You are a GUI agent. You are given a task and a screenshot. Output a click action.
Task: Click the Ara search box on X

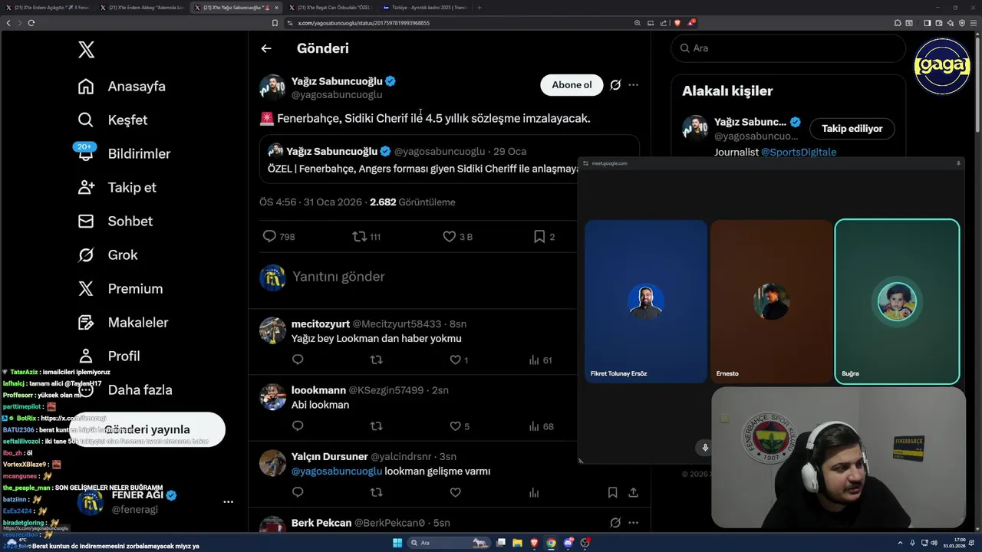click(x=788, y=48)
